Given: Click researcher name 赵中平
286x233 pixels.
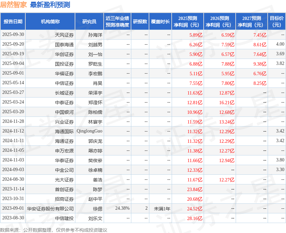Looking at the screenshot, I should pyautogui.click(x=95, y=199).
